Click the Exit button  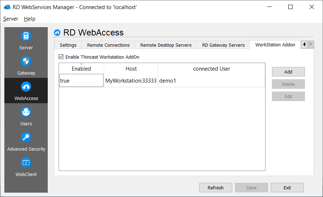point(287,188)
